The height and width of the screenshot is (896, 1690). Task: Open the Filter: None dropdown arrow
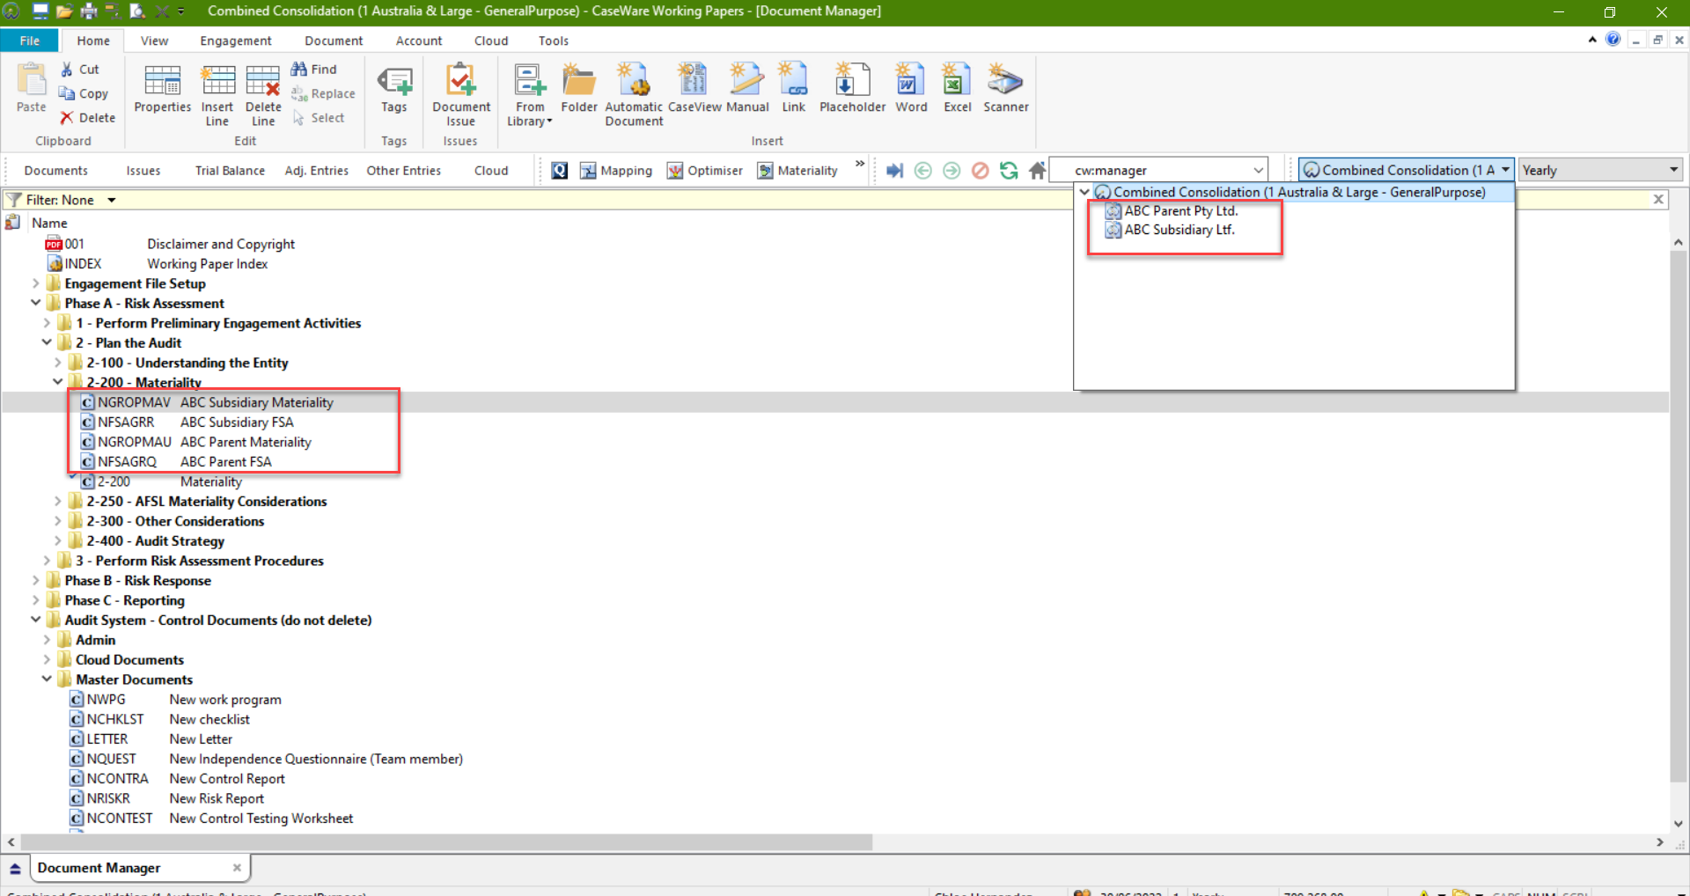112,200
